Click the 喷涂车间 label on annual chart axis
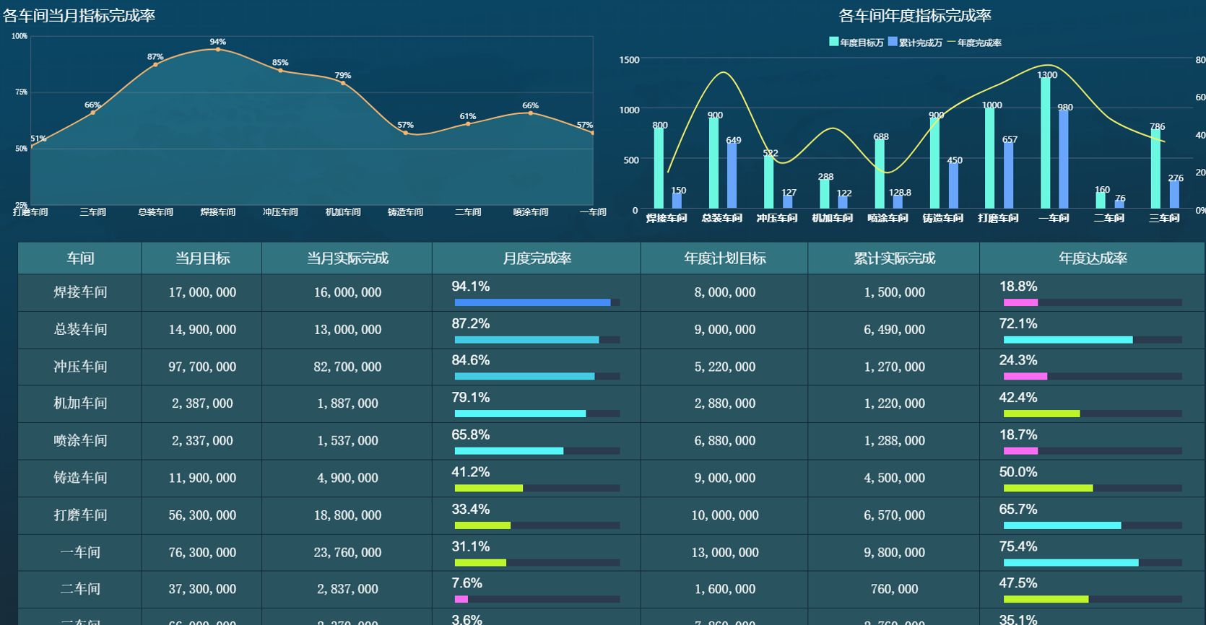This screenshot has width=1206, height=625. coord(888,218)
